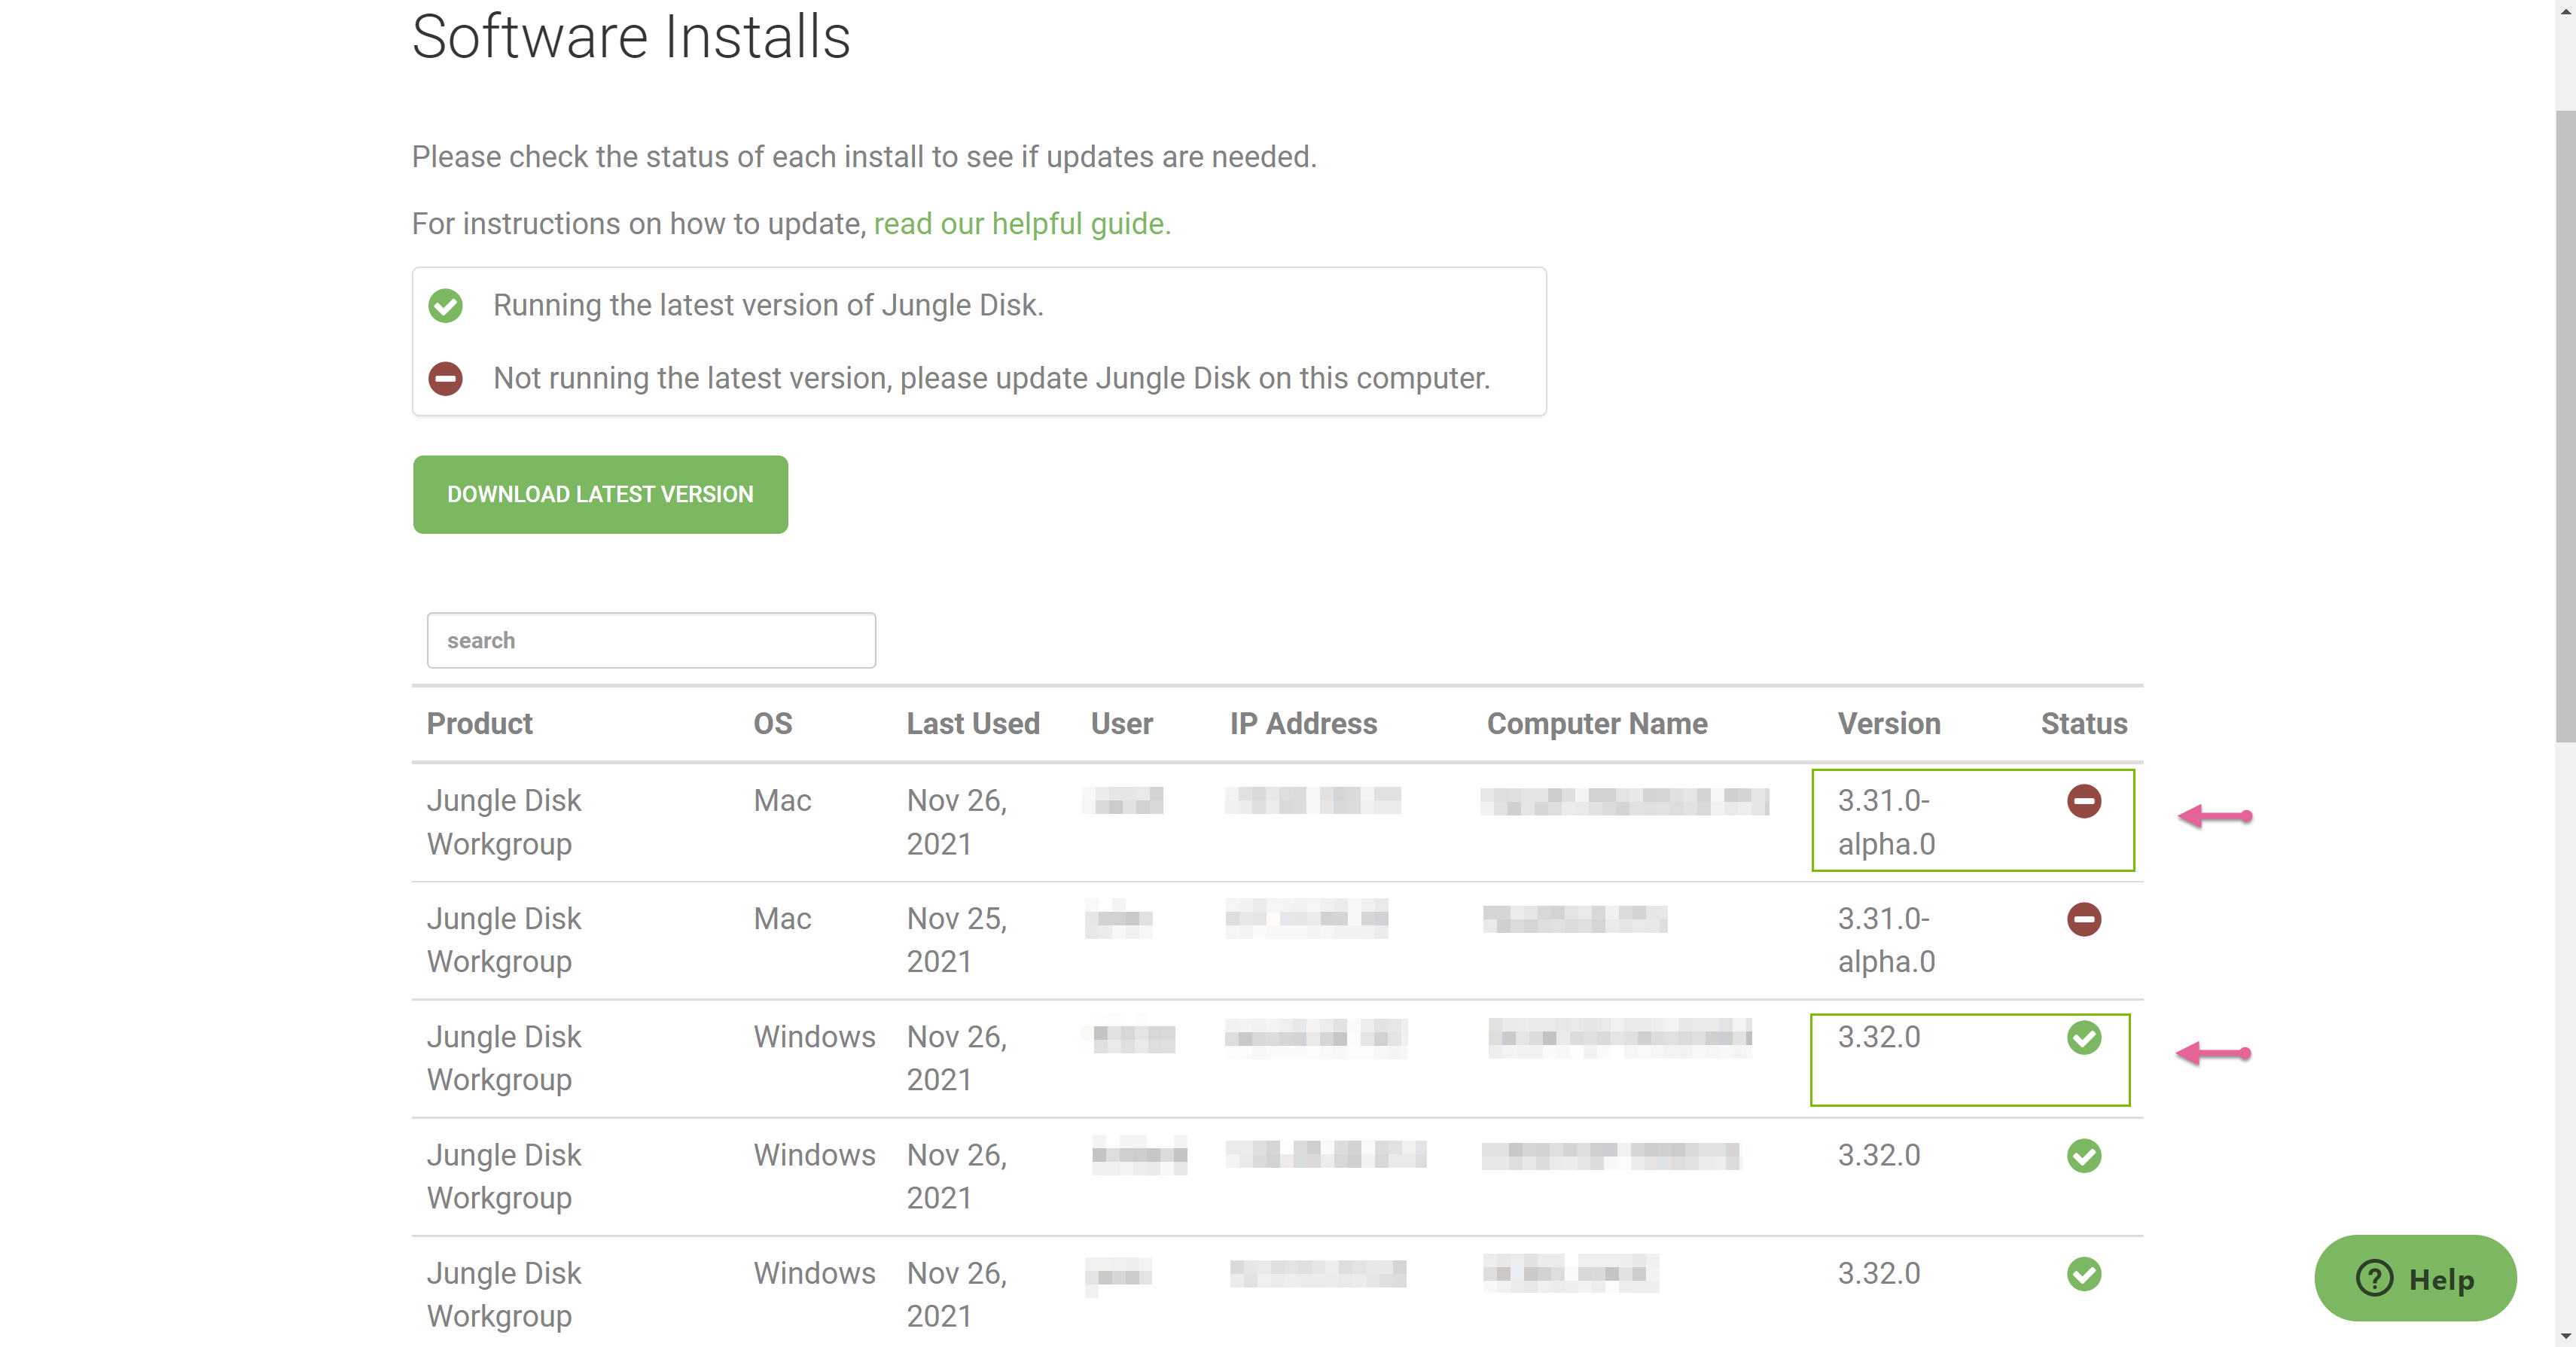
Task: Click red minus icon in legend box
Action: point(445,378)
